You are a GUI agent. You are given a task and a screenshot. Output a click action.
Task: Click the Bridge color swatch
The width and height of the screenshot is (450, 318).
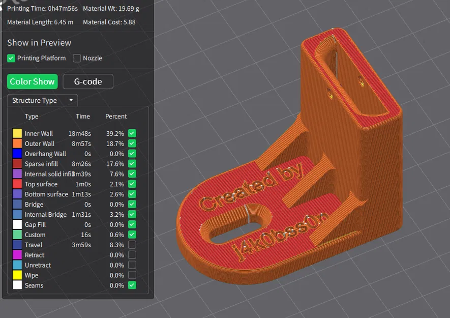coord(17,204)
